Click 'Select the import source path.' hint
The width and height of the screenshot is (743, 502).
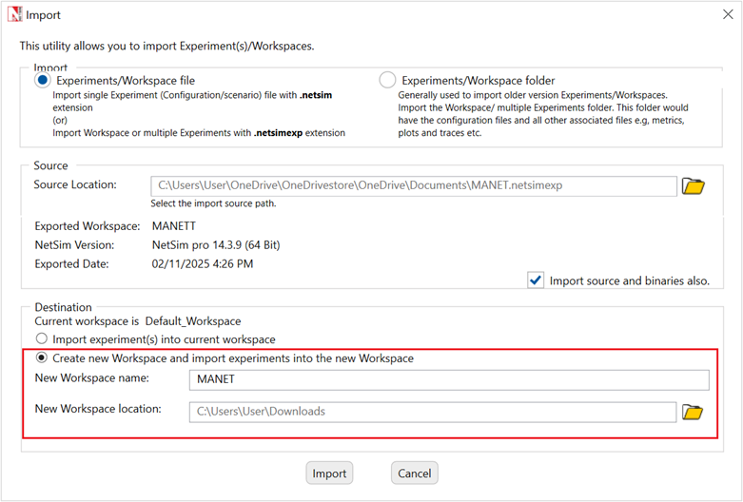point(213,203)
